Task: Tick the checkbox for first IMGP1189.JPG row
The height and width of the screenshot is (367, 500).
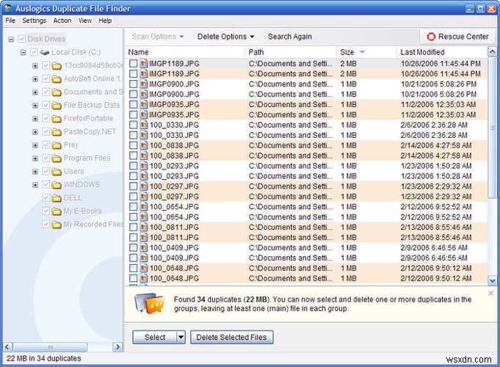Action: [x=134, y=63]
